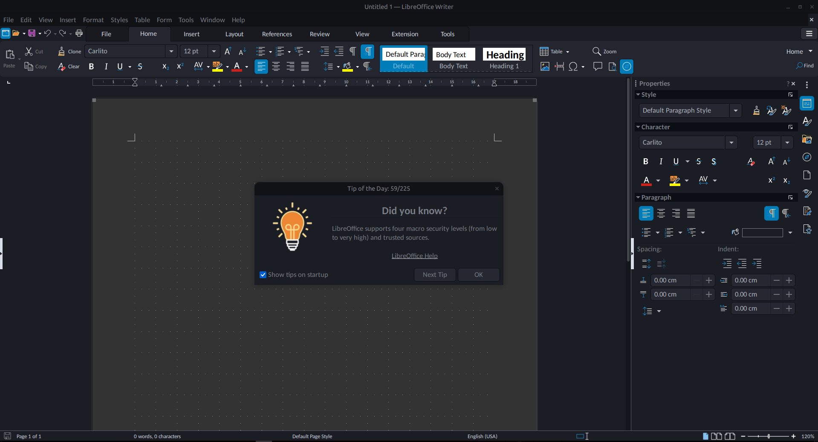
Task: Apply ribbon yellow character highlighting color
Action: click(x=218, y=67)
